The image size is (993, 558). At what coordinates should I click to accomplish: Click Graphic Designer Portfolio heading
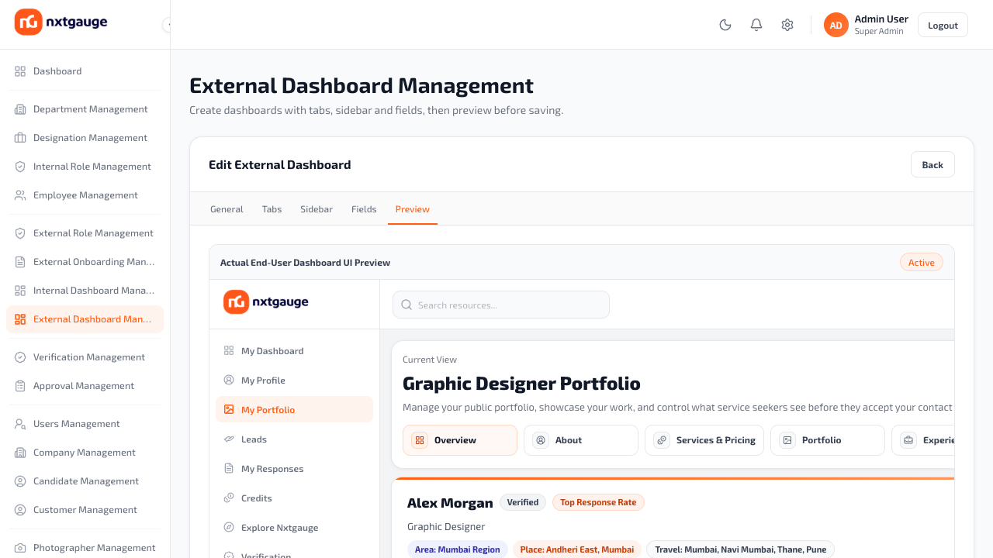521,384
